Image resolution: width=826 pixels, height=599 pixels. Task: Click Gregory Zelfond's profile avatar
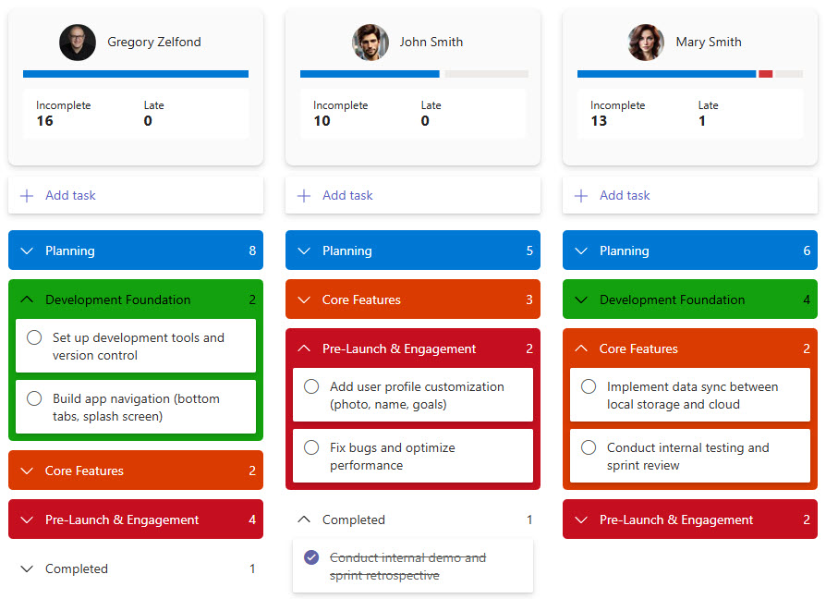pyautogui.click(x=78, y=43)
